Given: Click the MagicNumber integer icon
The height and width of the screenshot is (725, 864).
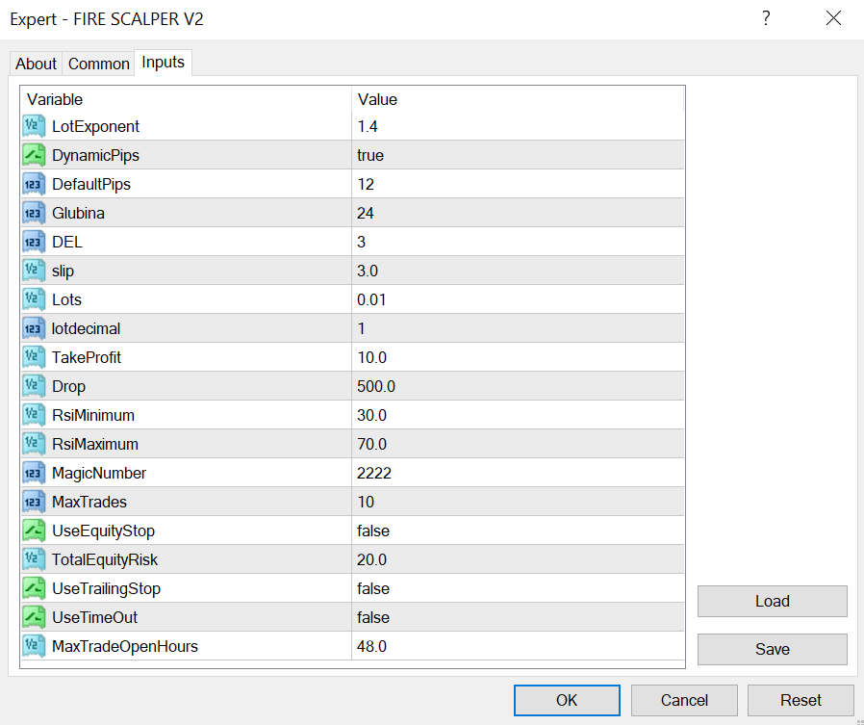Looking at the screenshot, I should click(35, 473).
